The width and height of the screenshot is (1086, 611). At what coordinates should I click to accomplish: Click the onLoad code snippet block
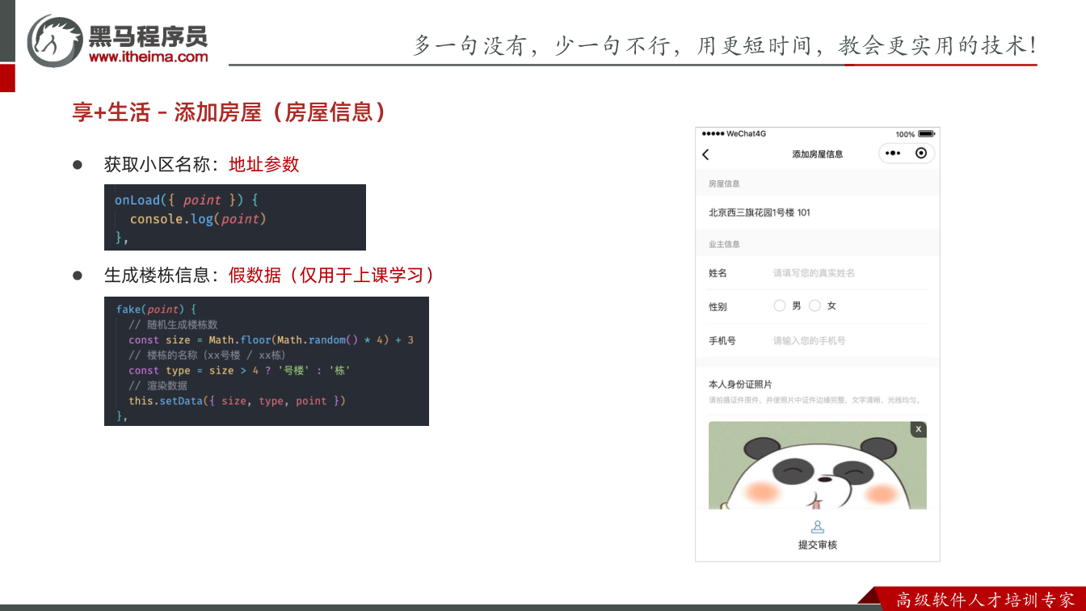click(x=235, y=217)
